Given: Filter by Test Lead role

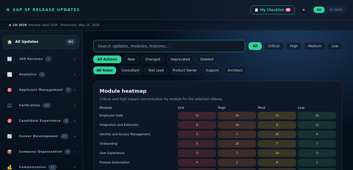Looking at the screenshot, I should pos(156,70).
